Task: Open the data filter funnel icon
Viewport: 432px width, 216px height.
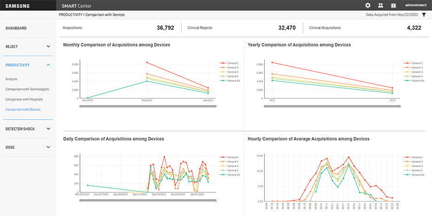Action: 424,15
